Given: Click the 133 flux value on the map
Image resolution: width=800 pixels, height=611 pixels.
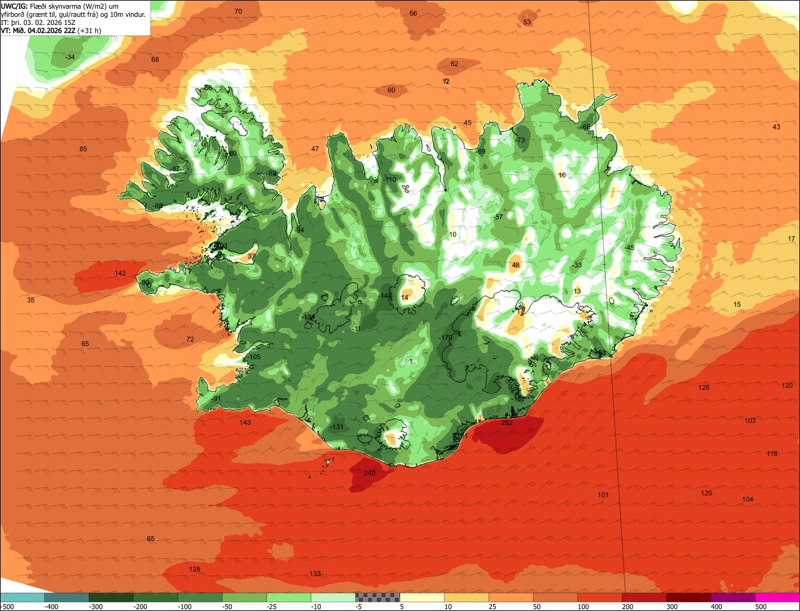Looking at the screenshot, I should click(x=316, y=574).
